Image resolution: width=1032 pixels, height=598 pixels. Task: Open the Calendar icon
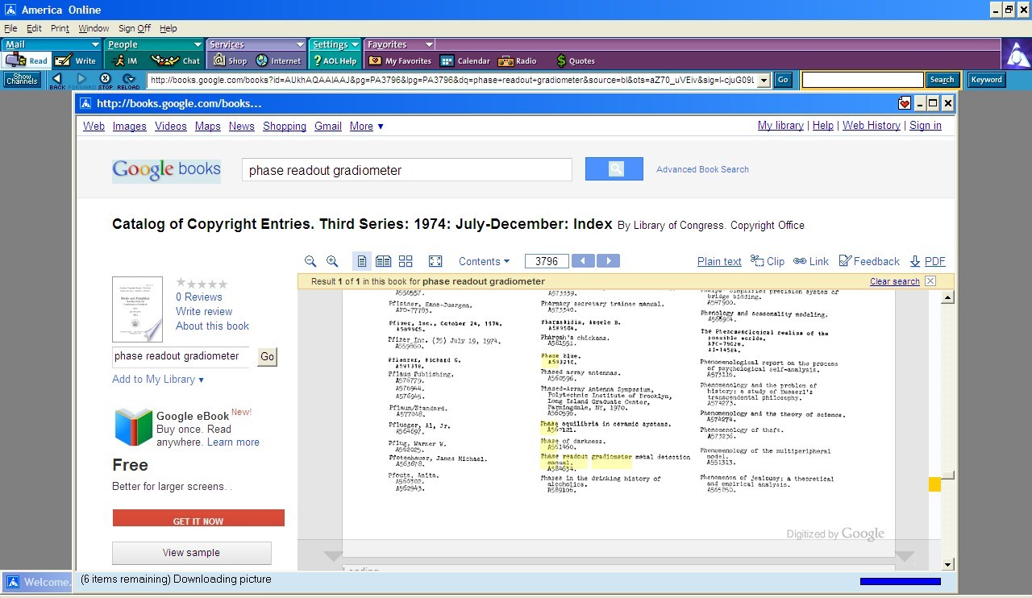(465, 60)
